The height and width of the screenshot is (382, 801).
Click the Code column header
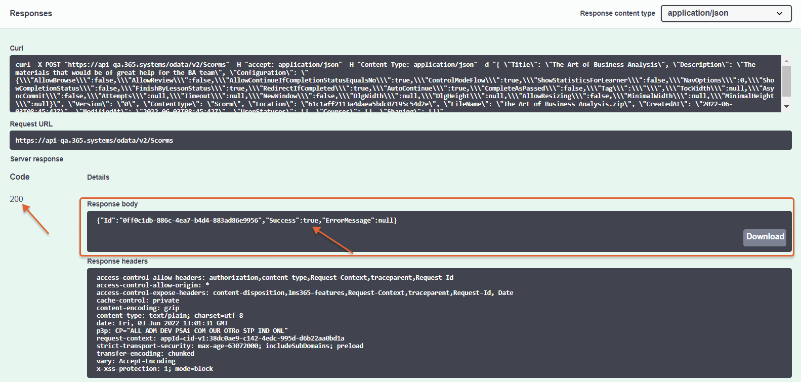coord(20,177)
